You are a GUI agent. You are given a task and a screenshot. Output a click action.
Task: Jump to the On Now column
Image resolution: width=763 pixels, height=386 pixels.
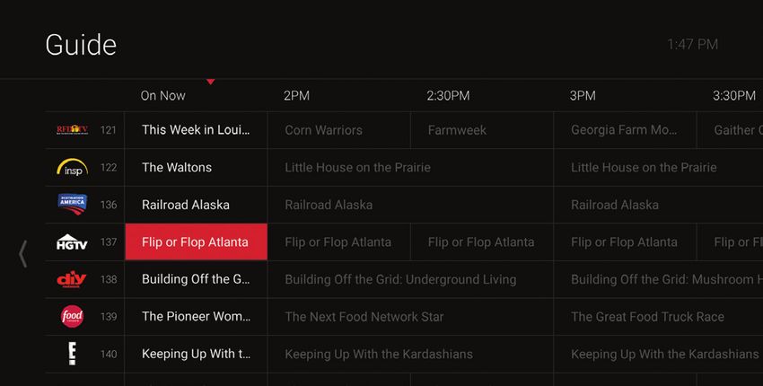pos(163,95)
